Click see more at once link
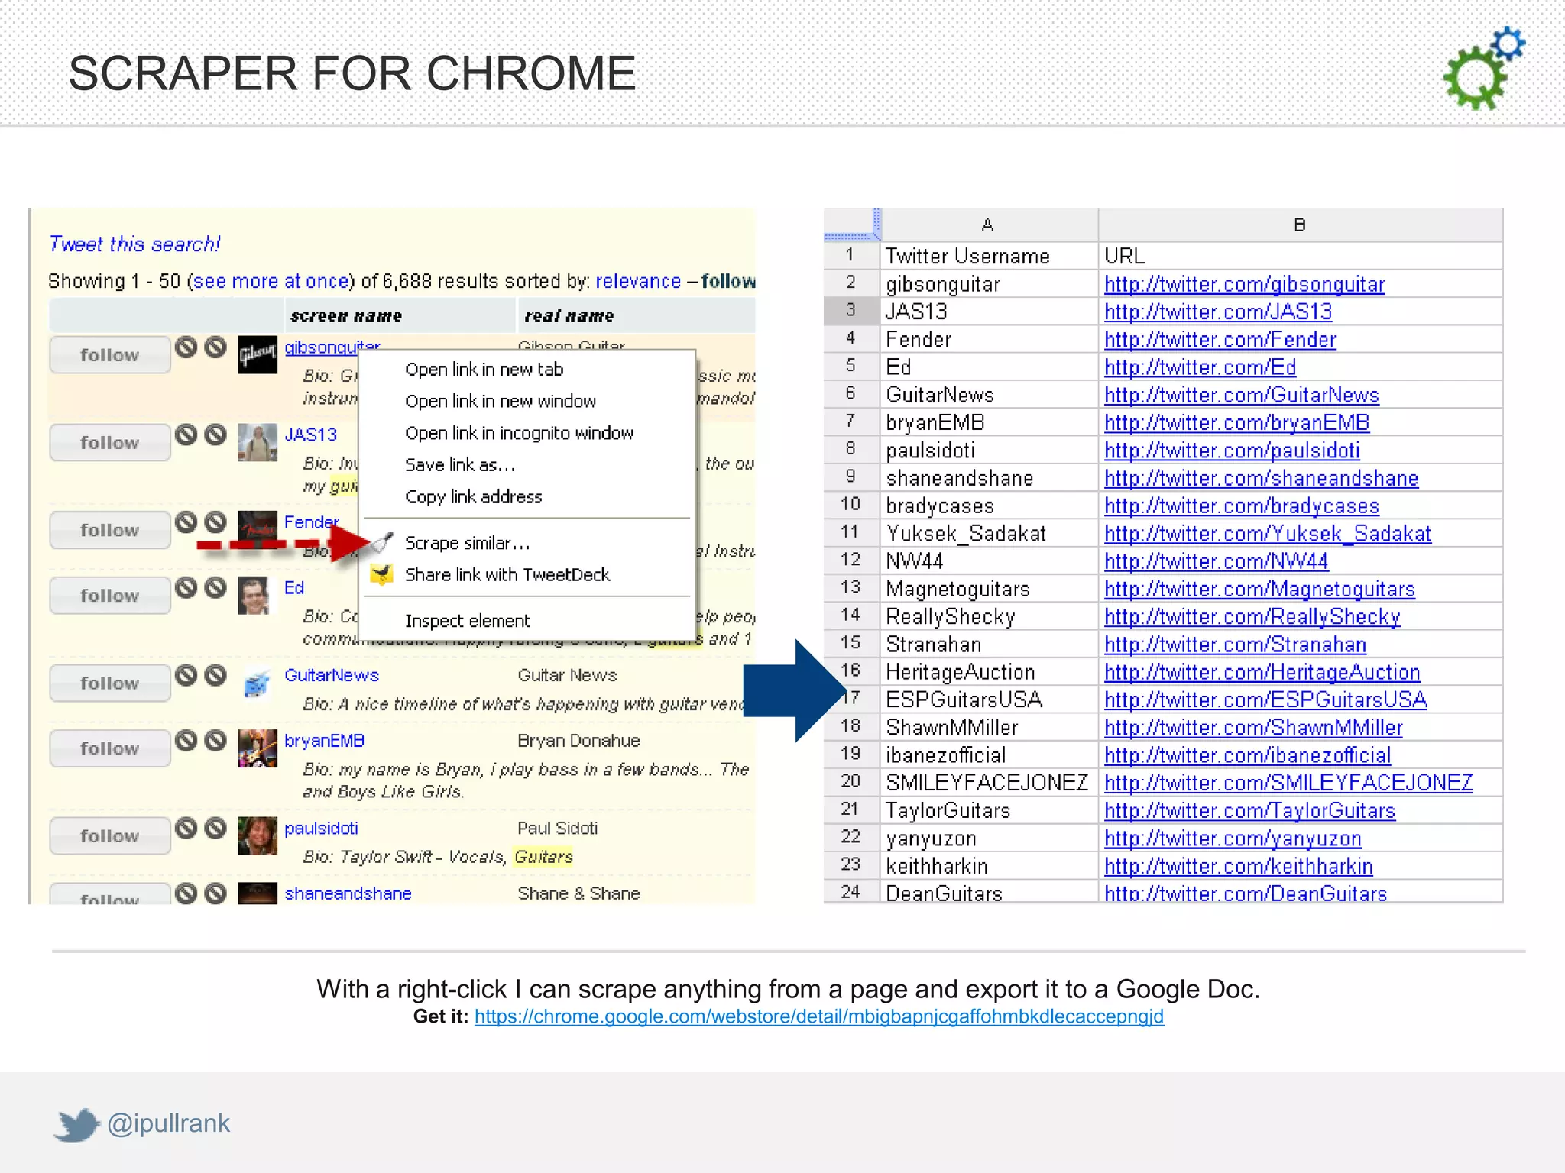Image resolution: width=1565 pixels, height=1173 pixels. (x=271, y=281)
